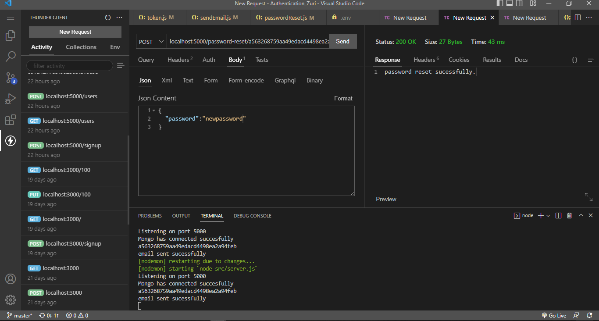Refresh the Thunder Client activity list
Image resolution: width=599 pixels, height=321 pixels.
107,17
